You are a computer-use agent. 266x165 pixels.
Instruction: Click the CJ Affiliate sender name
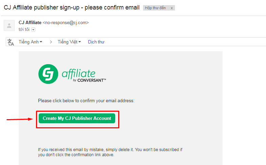pos(30,23)
